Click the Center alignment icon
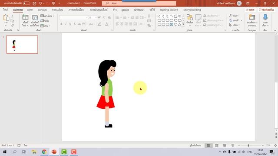278x156 pixels. (122, 24)
